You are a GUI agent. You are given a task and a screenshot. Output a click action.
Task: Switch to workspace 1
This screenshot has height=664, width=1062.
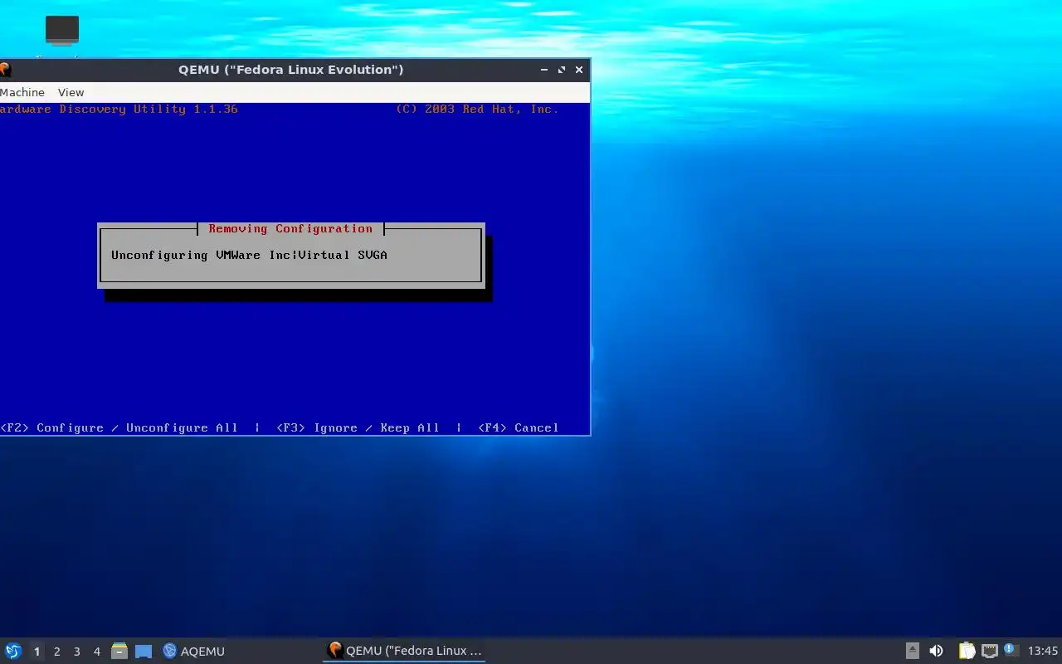37,652
